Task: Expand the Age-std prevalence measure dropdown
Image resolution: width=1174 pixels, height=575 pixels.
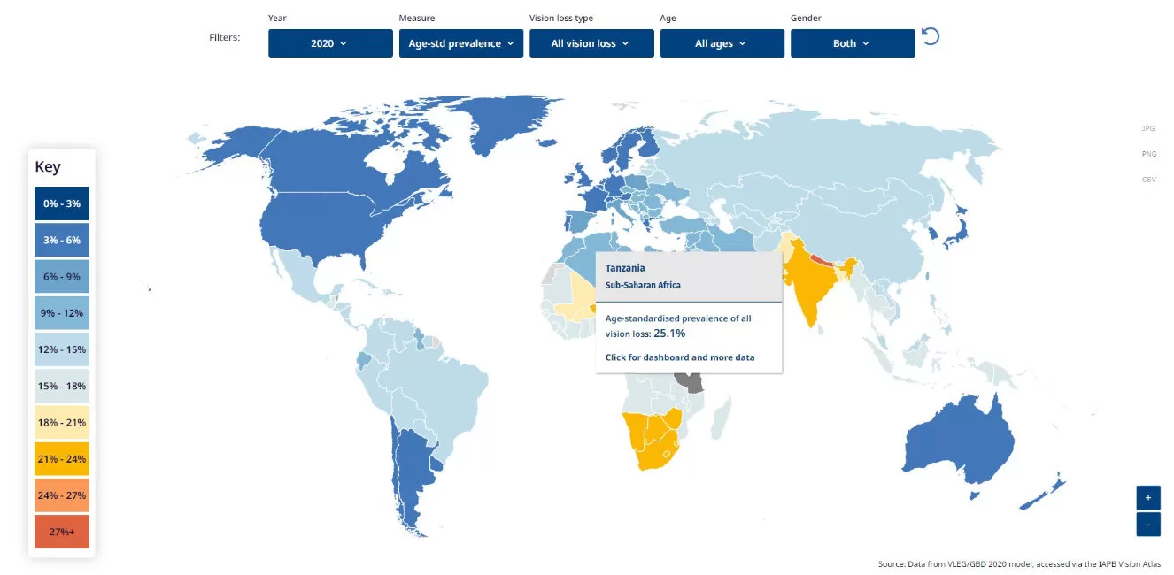Action: [461, 43]
